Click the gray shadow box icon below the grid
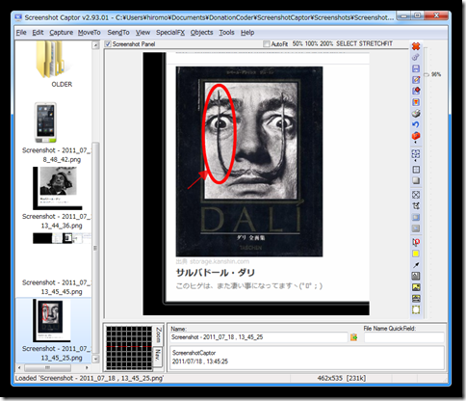This screenshot has width=466, height=401. [x=416, y=180]
